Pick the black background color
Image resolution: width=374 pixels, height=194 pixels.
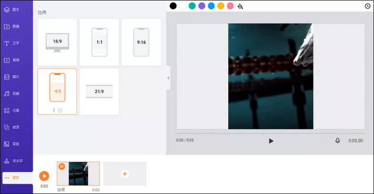pos(173,6)
